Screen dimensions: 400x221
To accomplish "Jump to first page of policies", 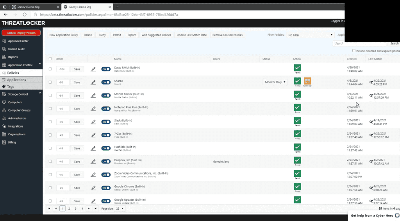I will click(49, 208).
